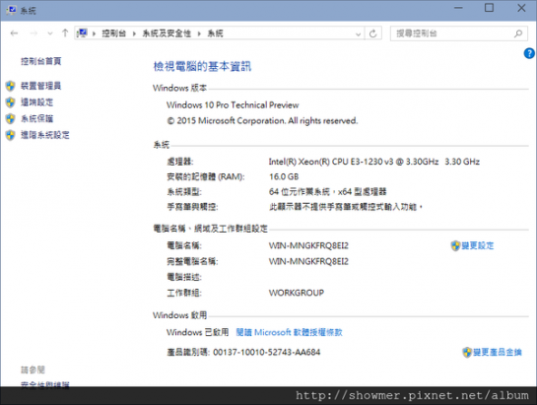The width and height of the screenshot is (537, 405).
Task: Click the 手寫筆與觸控 value text
Action: pos(346,207)
